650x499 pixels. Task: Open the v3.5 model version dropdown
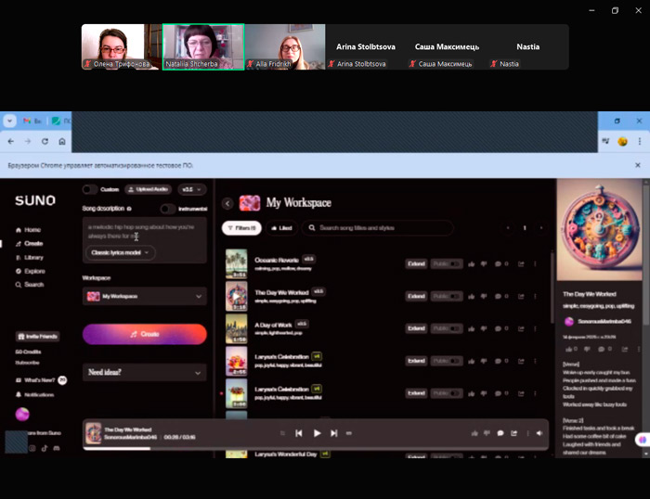point(192,189)
